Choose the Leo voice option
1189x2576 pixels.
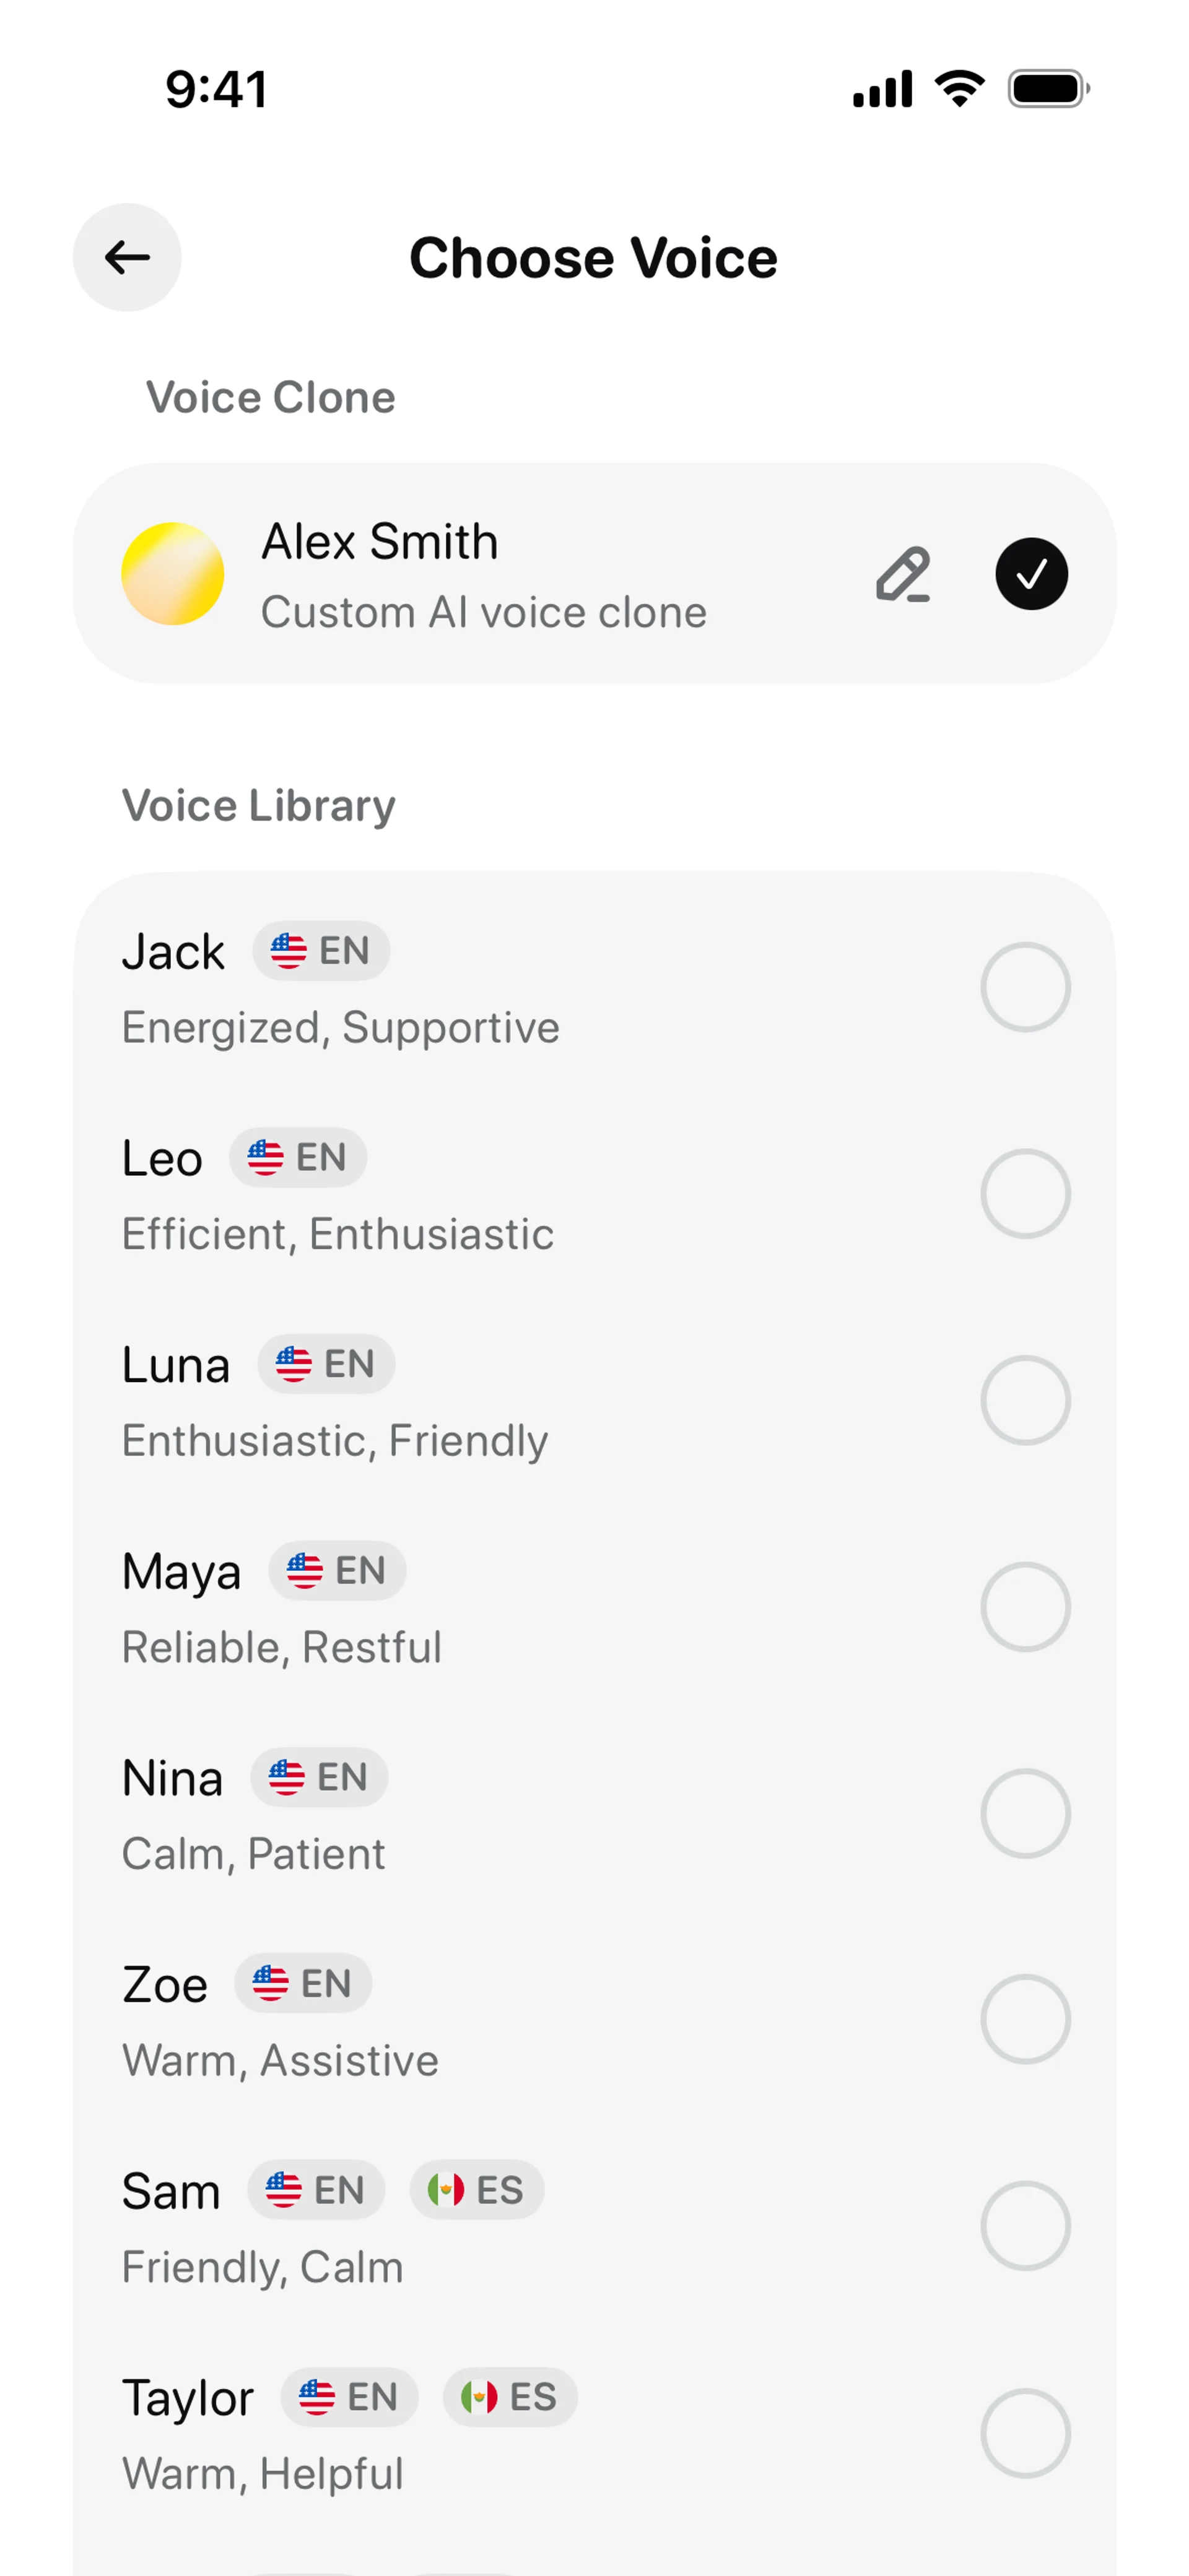(x=1025, y=1194)
